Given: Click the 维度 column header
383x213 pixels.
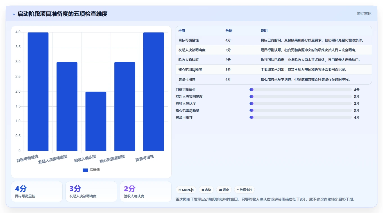Looking at the screenshot, I should tap(182, 31).
